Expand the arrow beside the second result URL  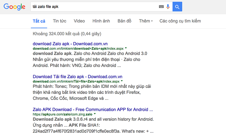point(122,81)
